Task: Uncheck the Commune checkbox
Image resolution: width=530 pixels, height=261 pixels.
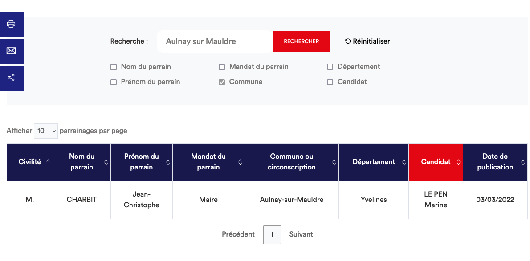Action: 222,82
